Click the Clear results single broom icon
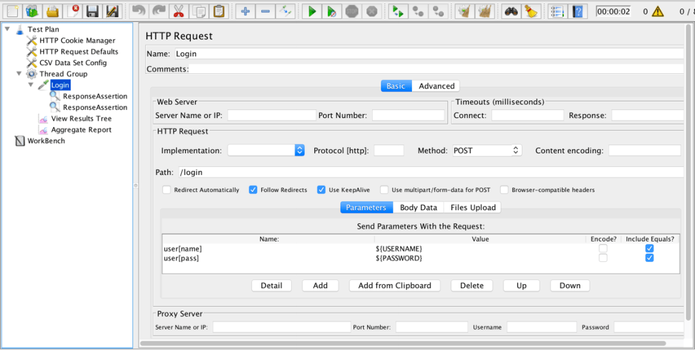 coord(465,11)
